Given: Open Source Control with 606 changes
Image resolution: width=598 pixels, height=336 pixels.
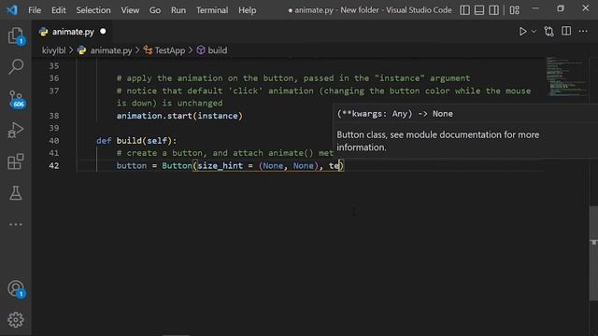Looking at the screenshot, I should [17, 99].
